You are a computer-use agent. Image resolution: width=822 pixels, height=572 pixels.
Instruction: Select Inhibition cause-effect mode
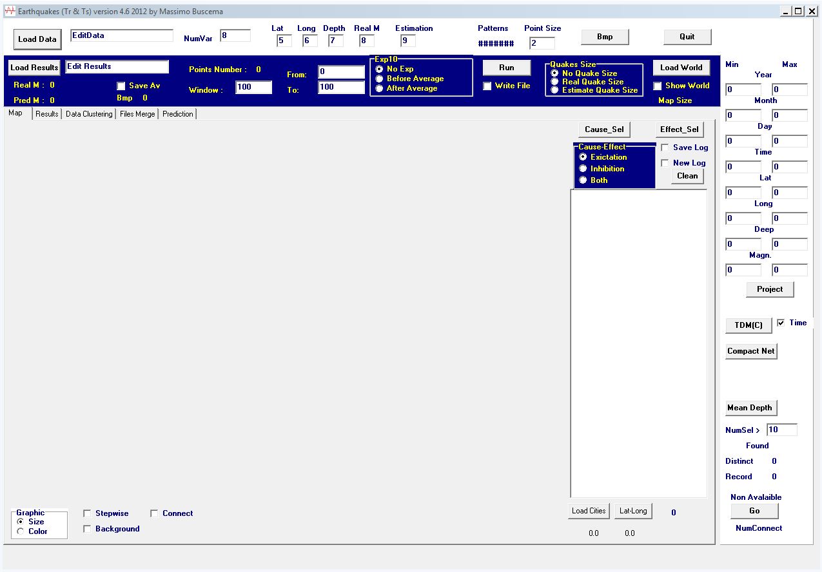coord(583,169)
